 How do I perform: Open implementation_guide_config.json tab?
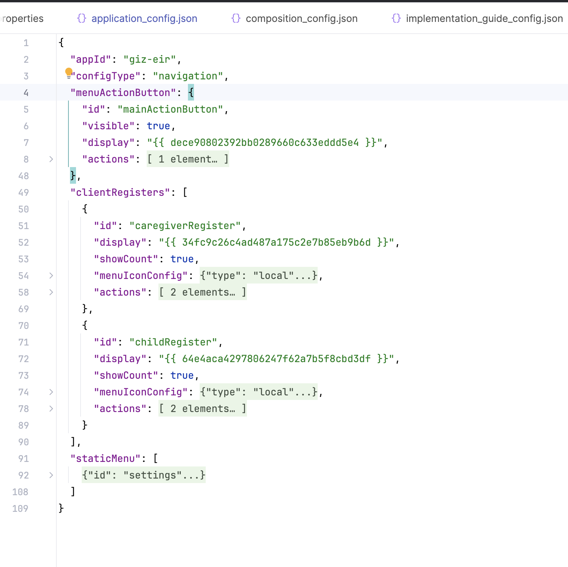point(477,19)
